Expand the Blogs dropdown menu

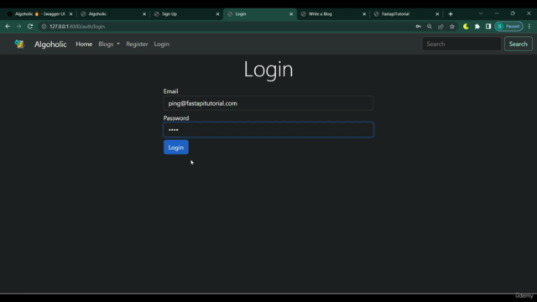(109, 44)
